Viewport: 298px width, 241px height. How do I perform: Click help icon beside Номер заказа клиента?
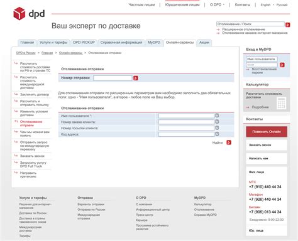tap(217, 122)
